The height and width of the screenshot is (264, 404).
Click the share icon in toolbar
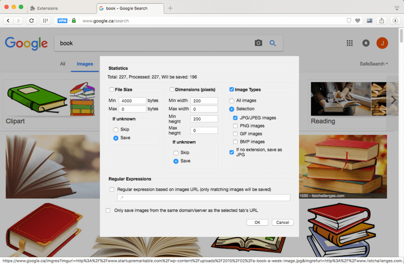(x=382, y=20)
